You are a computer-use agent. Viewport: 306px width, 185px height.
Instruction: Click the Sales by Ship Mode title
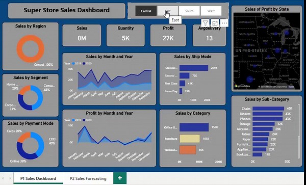click(193, 57)
